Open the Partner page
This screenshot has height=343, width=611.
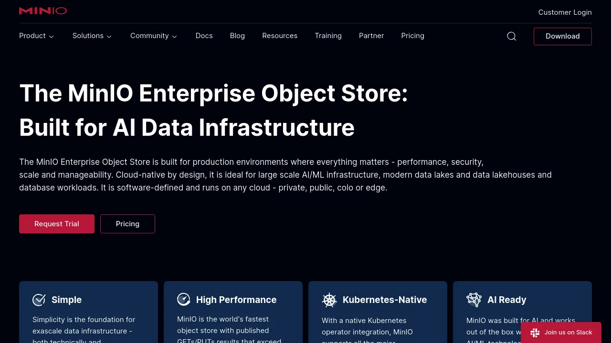[x=371, y=36]
